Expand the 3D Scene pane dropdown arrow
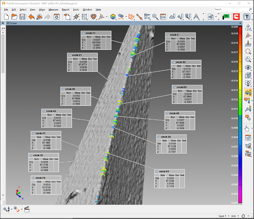The height and width of the screenshot is (219, 254). point(240,23)
